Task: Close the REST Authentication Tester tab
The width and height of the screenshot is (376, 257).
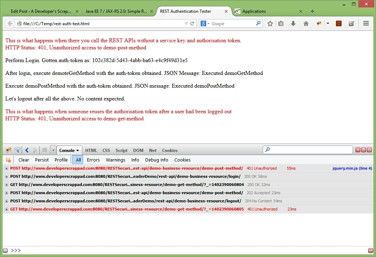Action: point(226,11)
